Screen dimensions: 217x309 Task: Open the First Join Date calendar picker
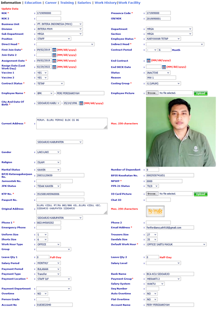(x=54, y=50)
